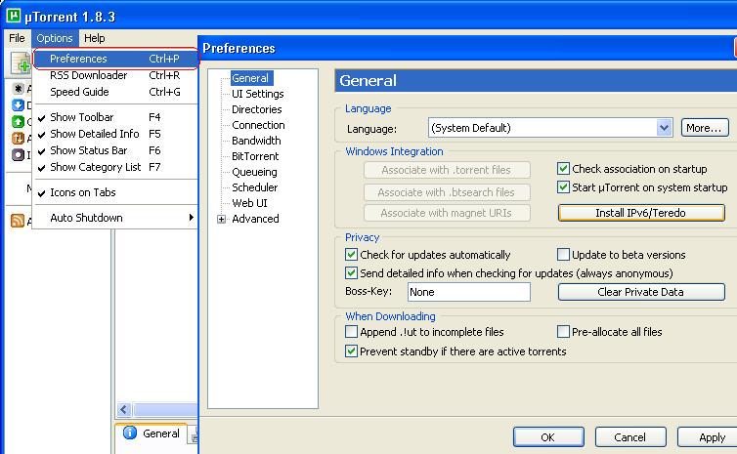This screenshot has height=454, width=737.
Task: Select the Completed green arrow icon in sidebar
Action: 18,122
